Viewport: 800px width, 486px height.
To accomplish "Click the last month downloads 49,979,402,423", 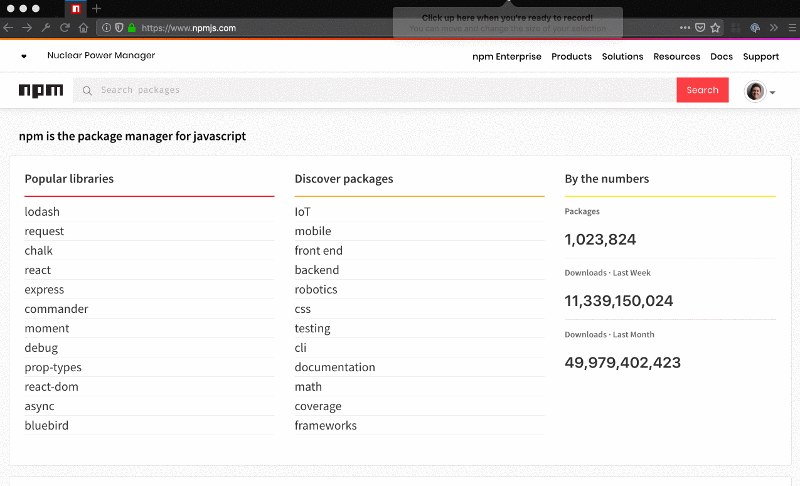I will 622,362.
